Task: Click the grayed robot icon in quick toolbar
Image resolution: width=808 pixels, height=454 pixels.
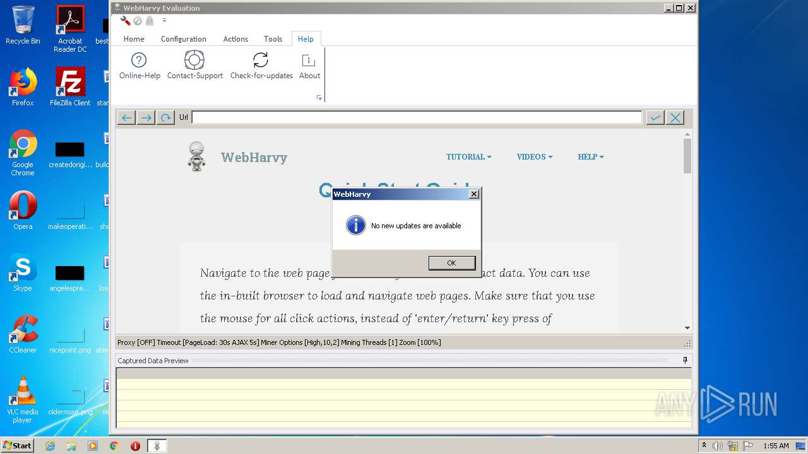Action: [150, 21]
